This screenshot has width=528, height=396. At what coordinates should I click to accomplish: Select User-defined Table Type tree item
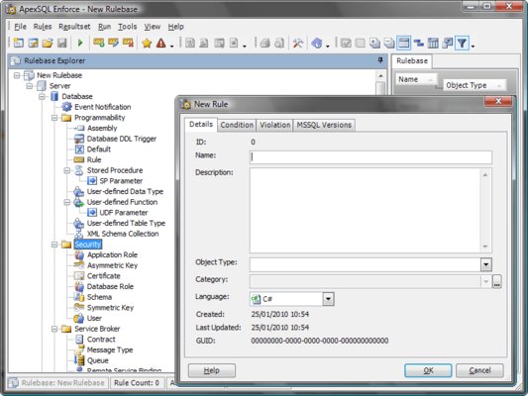(x=126, y=224)
